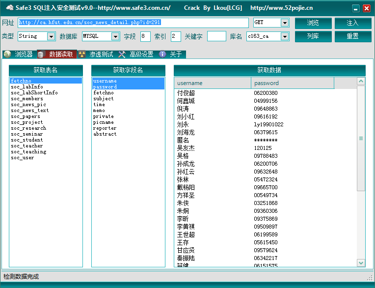The width and height of the screenshot is (375, 288).
Task: Click the 索引 number field
Action: pos(176,36)
